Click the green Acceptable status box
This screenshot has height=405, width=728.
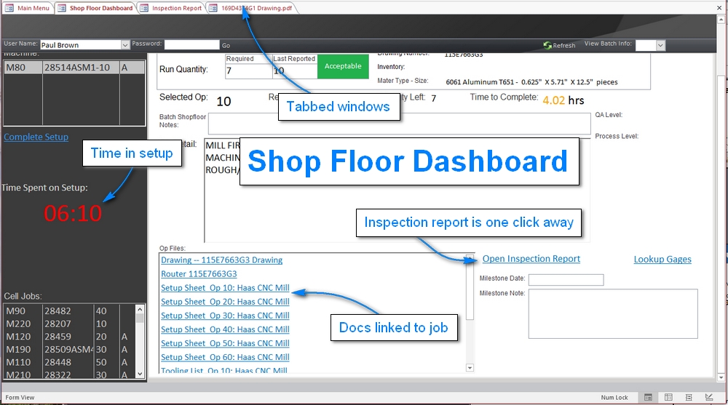point(343,66)
